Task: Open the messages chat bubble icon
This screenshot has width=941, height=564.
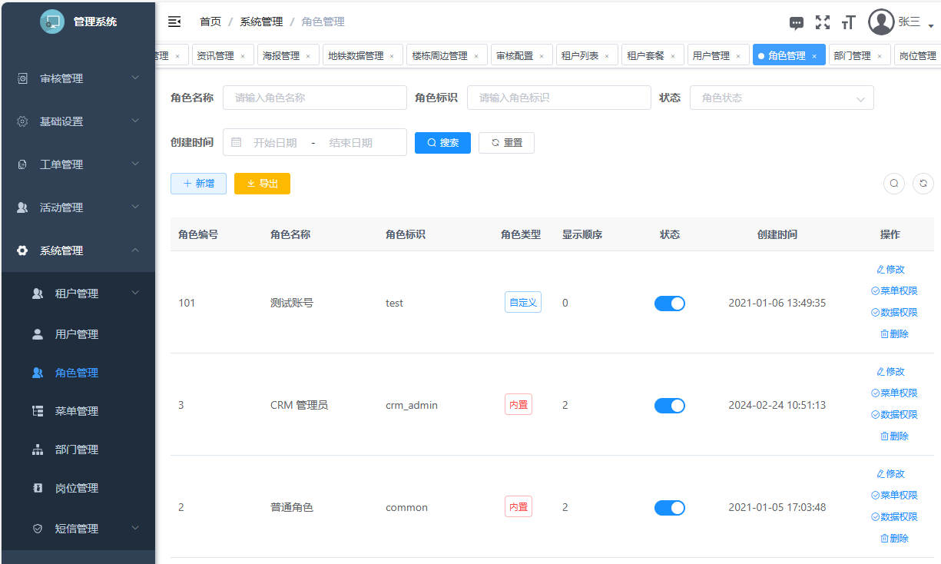Action: pos(797,23)
